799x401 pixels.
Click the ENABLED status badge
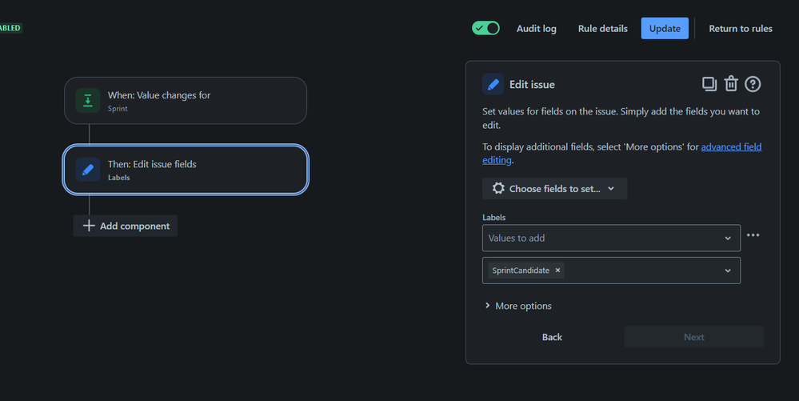[10, 28]
